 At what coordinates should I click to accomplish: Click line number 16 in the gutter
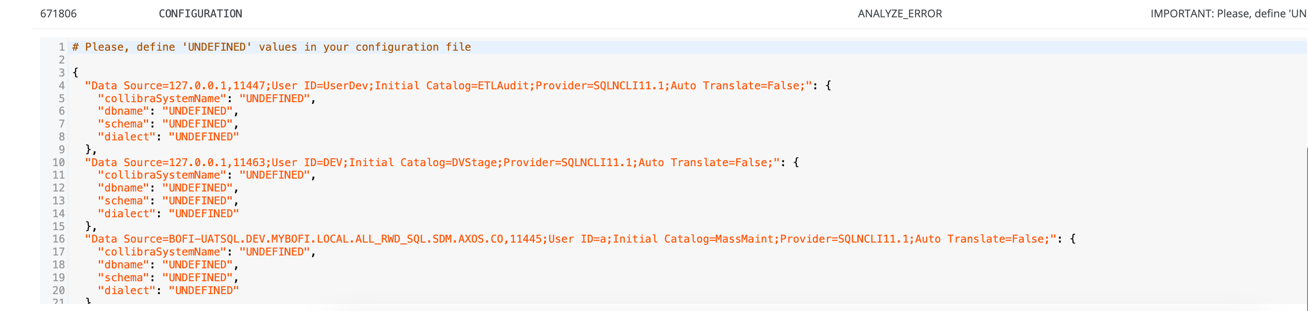pyautogui.click(x=58, y=239)
